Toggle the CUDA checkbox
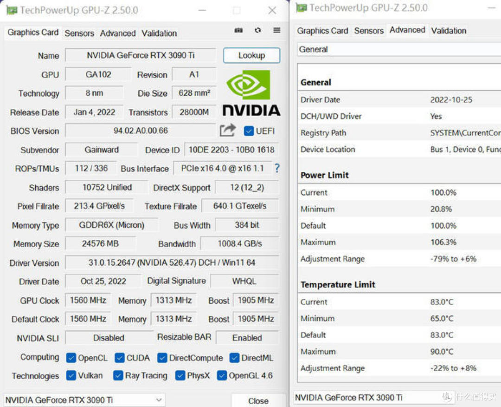Viewport: 501px width, 407px height. click(120, 358)
